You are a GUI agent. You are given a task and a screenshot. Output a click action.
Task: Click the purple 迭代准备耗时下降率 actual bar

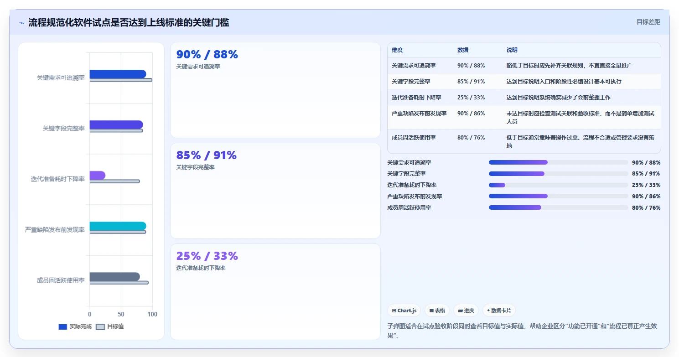98,175
